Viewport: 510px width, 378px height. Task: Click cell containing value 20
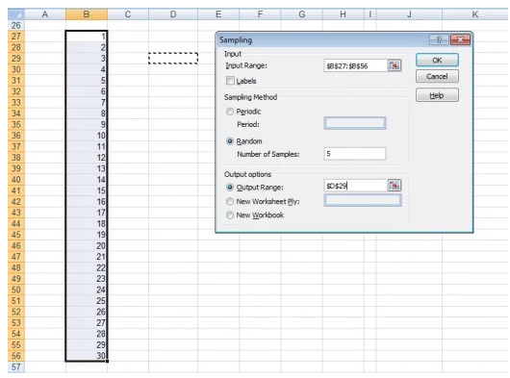(87, 245)
